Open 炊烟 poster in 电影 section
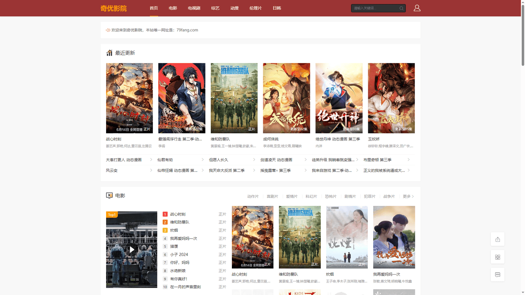This screenshot has width=525, height=295. 347,237
